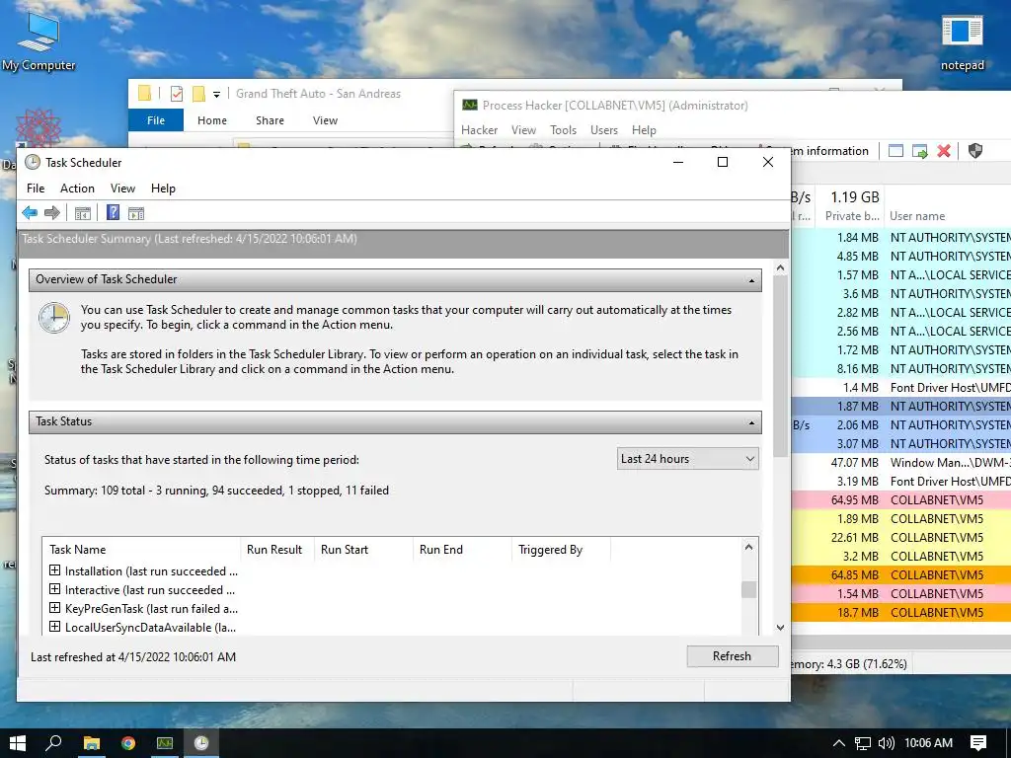
Task: Expand the Installation task row
Action: pos(55,570)
